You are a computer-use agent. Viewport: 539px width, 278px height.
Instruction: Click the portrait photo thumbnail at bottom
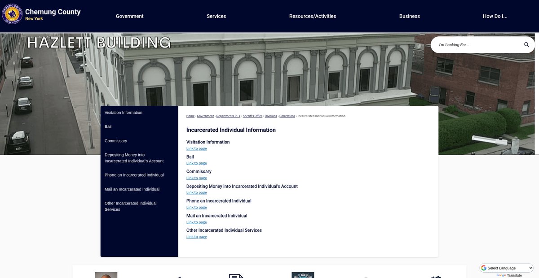click(106, 275)
